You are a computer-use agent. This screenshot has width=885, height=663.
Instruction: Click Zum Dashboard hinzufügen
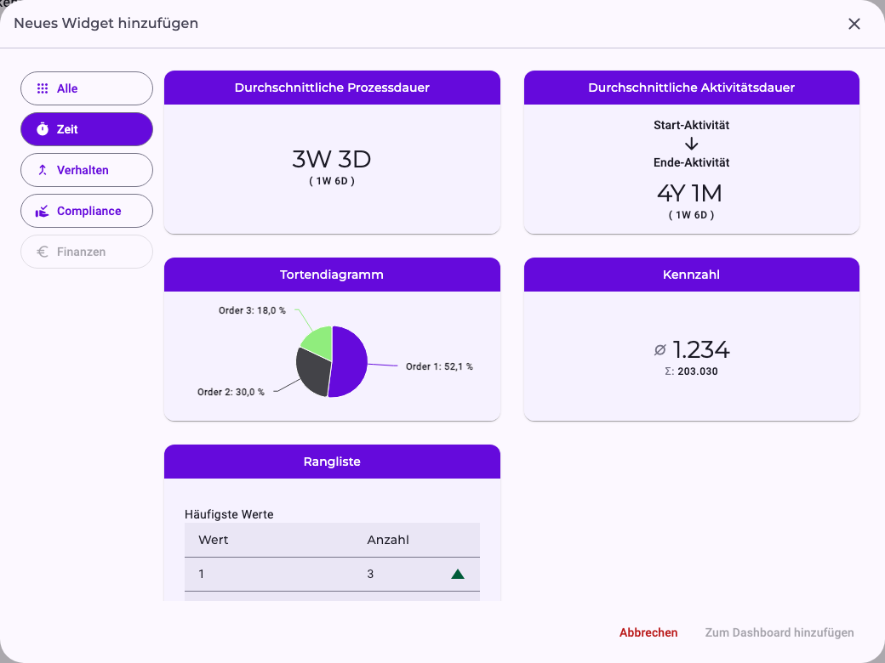[x=779, y=632]
